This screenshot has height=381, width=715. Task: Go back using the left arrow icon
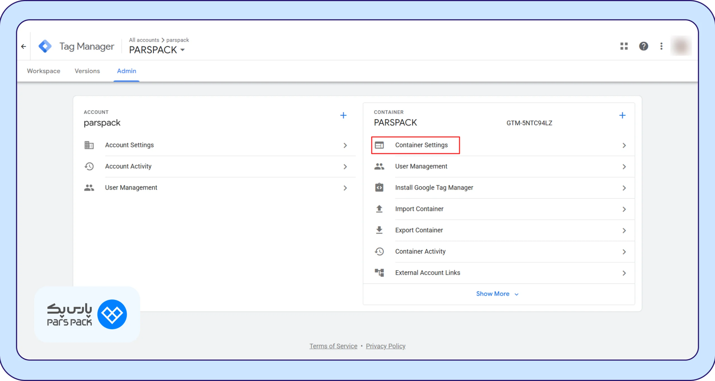(x=24, y=47)
